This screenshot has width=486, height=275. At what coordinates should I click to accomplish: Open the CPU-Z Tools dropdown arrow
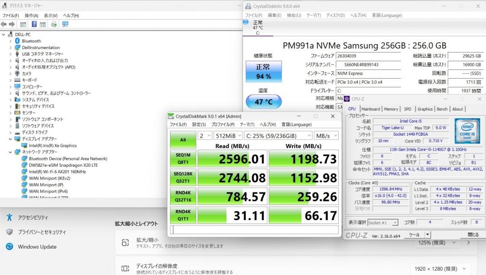tap(427, 235)
